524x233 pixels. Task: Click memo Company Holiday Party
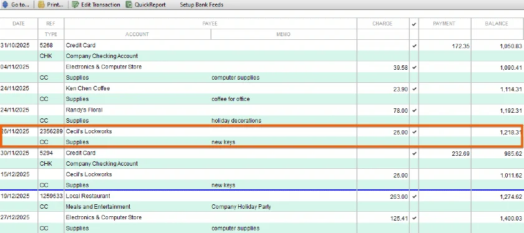[241, 207]
